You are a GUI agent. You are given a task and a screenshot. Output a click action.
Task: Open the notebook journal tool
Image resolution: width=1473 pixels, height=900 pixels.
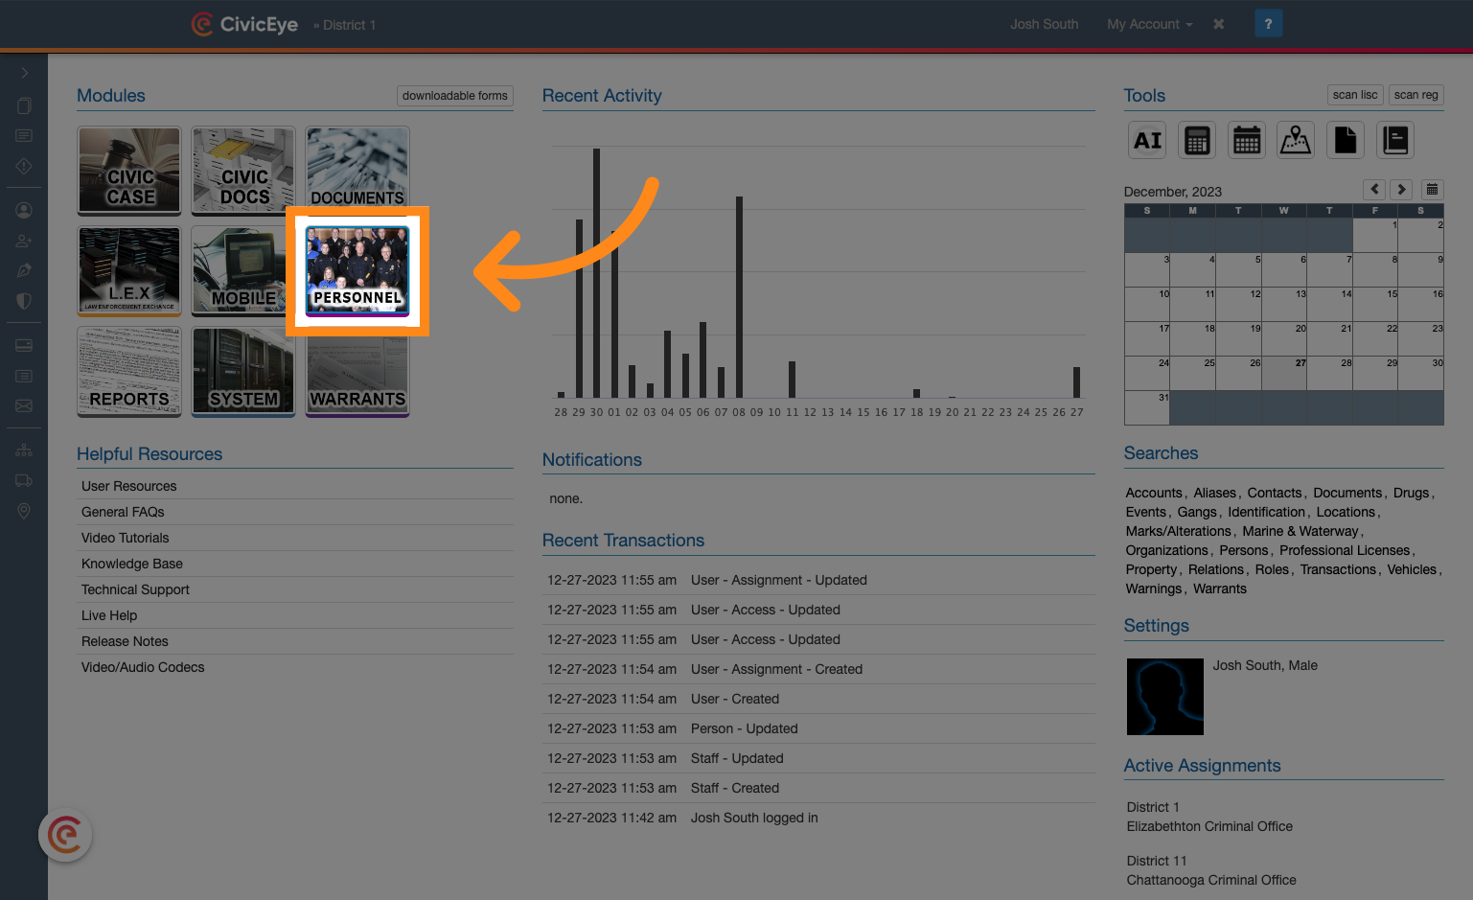[x=1395, y=141]
